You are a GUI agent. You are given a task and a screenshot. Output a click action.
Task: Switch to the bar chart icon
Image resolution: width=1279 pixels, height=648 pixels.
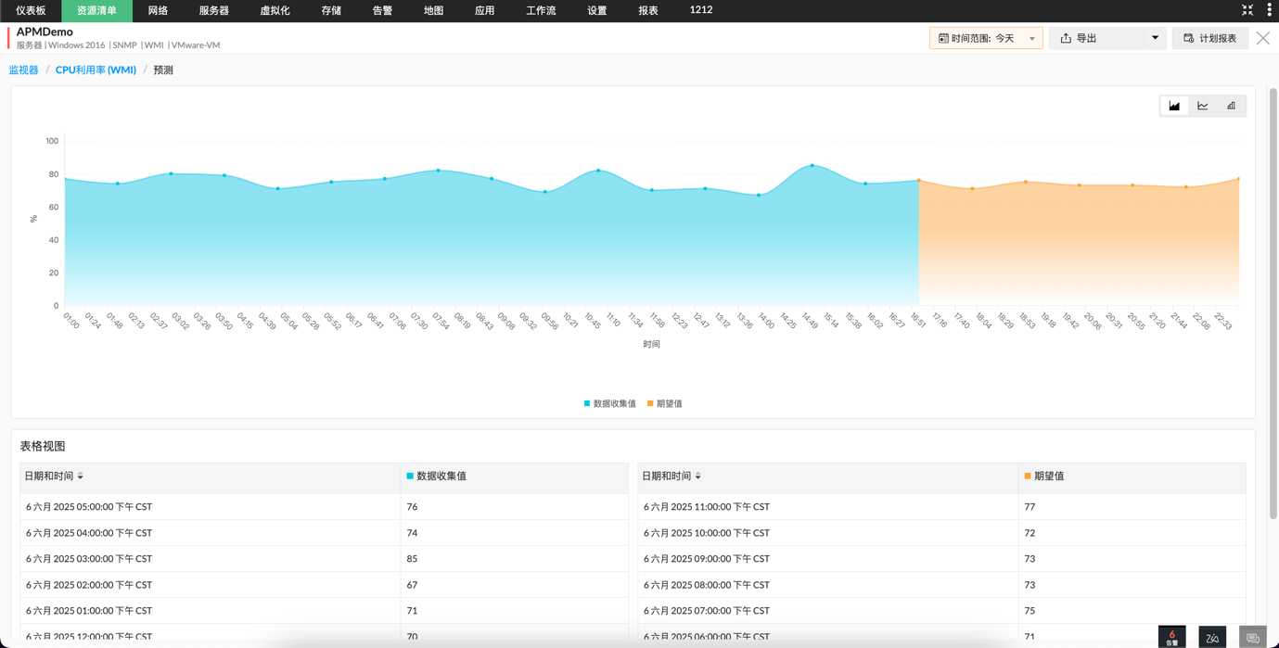pyautogui.click(x=1231, y=105)
